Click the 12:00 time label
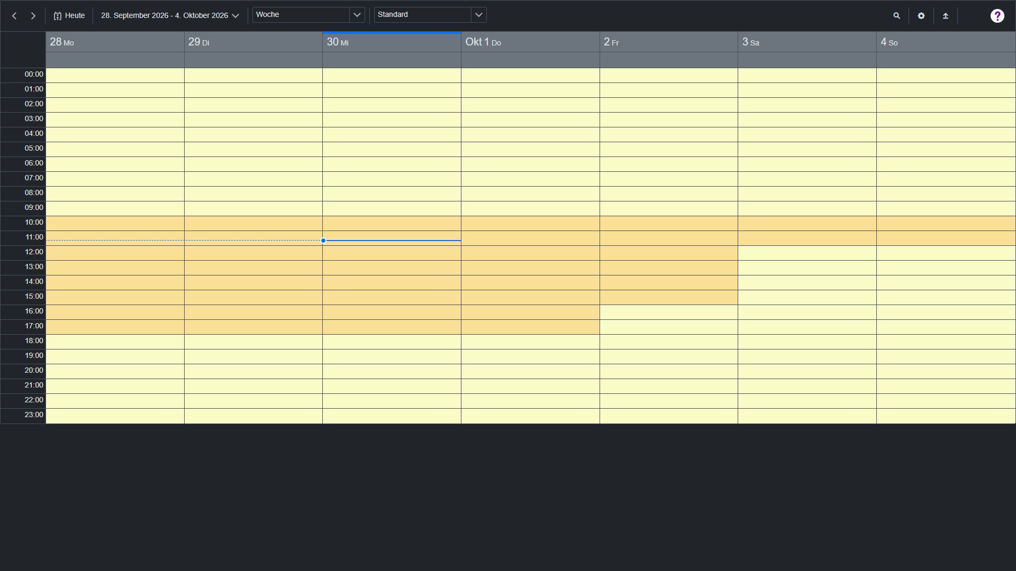 click(x=34, y=252)
